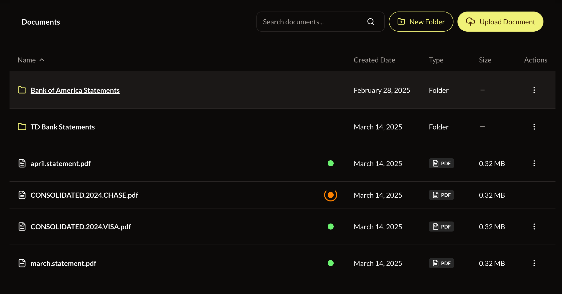The image size is (562, 294).
Task: Open three-dot menu for april.statement.pdf
Action: click(x=534, y=163)
